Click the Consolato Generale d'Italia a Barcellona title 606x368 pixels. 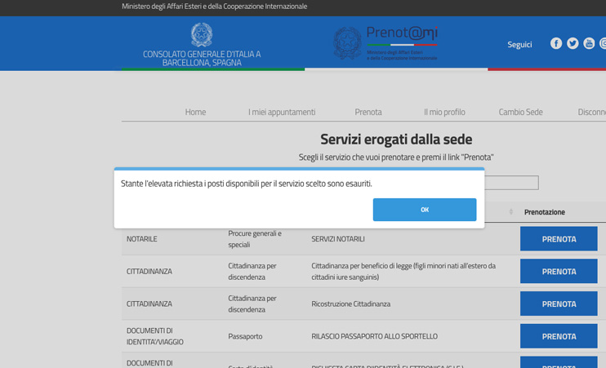coord(202,58)
